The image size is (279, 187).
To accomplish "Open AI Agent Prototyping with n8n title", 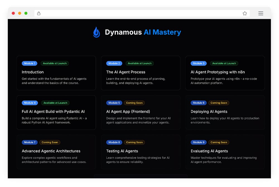I will tap(218, 72).
